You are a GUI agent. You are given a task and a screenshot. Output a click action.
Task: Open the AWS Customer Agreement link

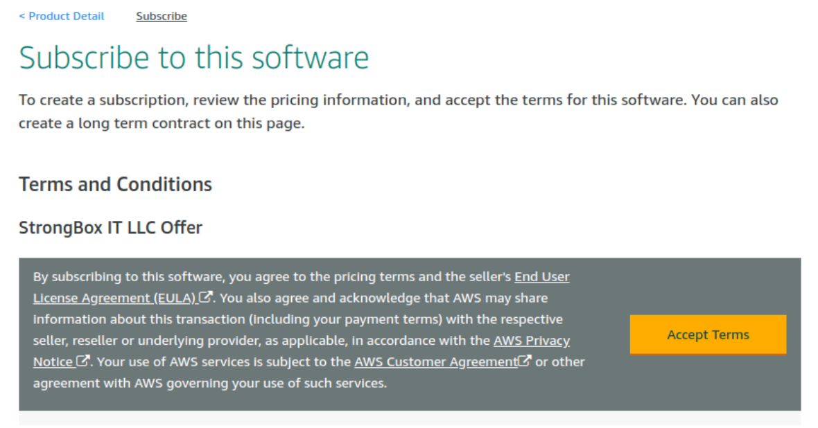[435, 361]
